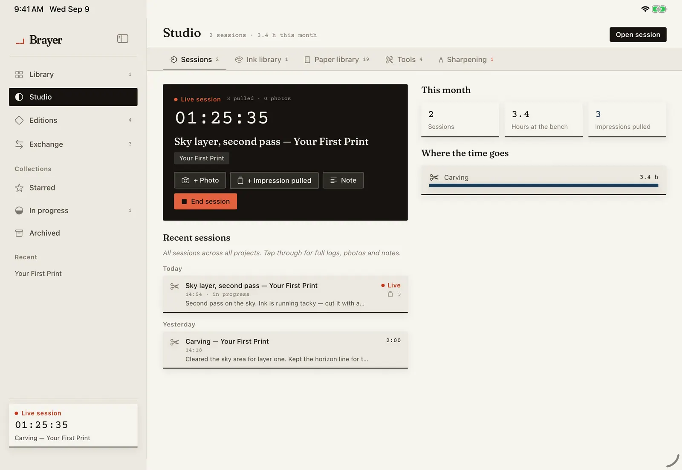Screen dimensions: 682x470
Task: Click the Brayer logo
Action: click(x=39, y=40)
